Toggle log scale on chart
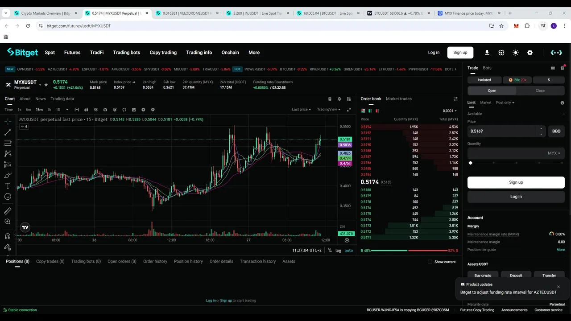The image size is (571, 321). point(338,251)
